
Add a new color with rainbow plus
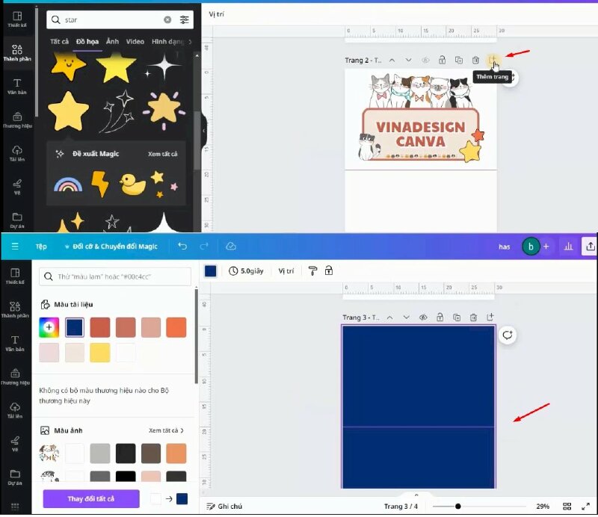click(x=49, y=326)
